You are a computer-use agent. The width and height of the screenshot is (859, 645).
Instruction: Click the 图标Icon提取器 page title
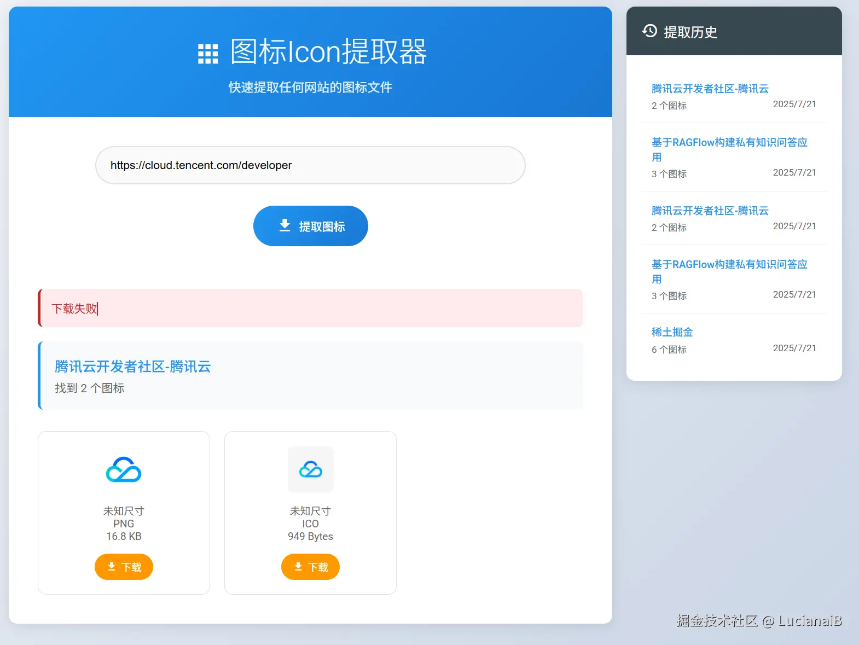pyautogui.click(x=328, y=52)
